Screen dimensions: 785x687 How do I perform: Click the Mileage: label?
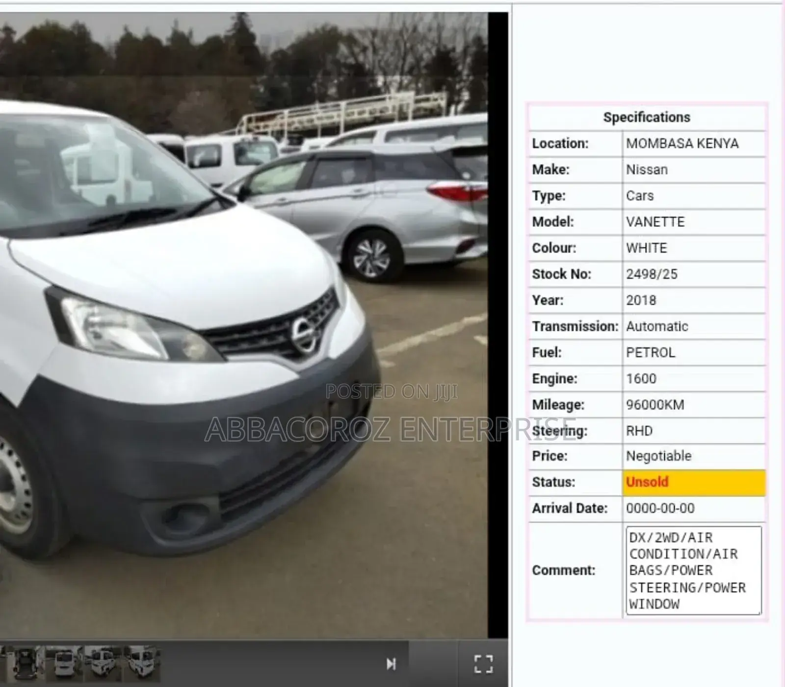coord(558,405)
